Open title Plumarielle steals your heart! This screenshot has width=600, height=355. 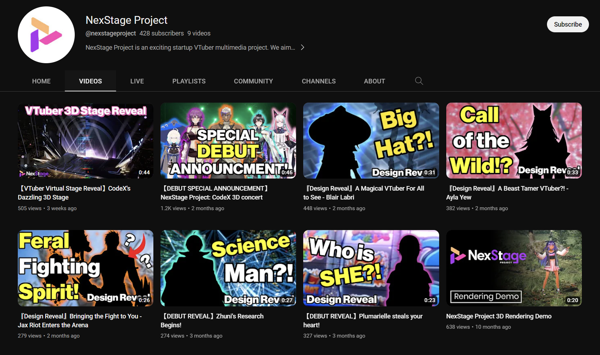pos(363,321)
